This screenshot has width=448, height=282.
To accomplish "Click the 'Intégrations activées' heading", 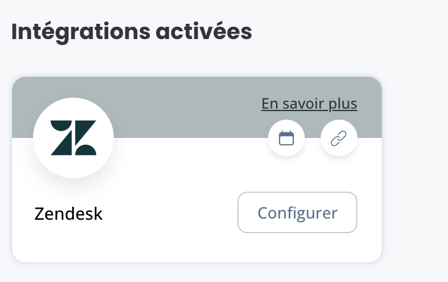I will pyautogui.click(x=132, y=32).
